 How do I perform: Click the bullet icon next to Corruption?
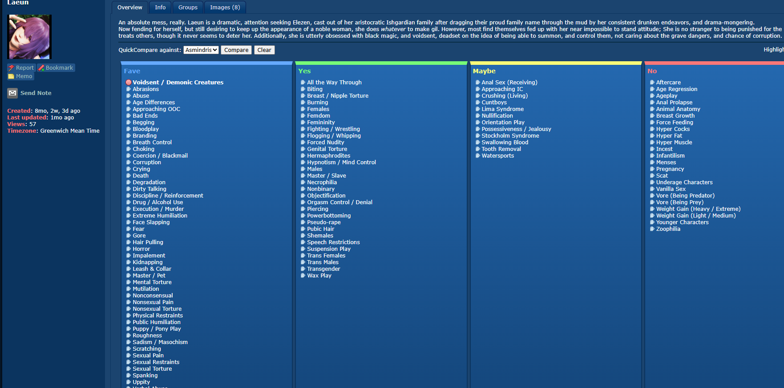coord(129,162)
